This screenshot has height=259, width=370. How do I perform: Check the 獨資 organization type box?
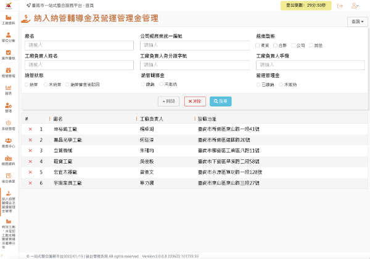[257, 45]
